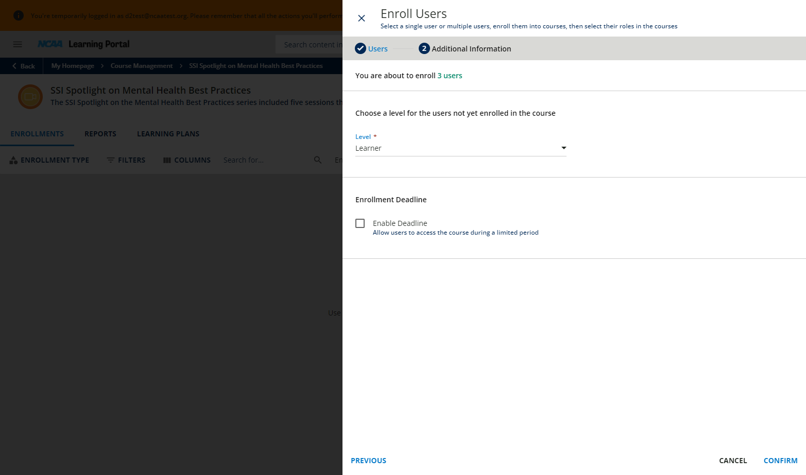Open the FILTERS option
Screen dimensions: 806x475
coord(126,160)
